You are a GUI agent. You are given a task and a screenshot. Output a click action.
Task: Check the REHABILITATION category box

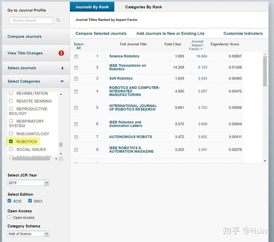[x=11, y=93]
